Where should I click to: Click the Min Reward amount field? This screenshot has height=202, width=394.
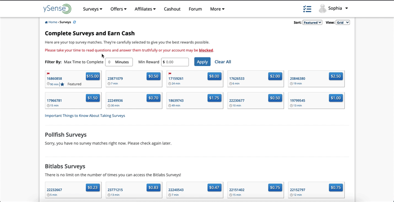[175, 62]
